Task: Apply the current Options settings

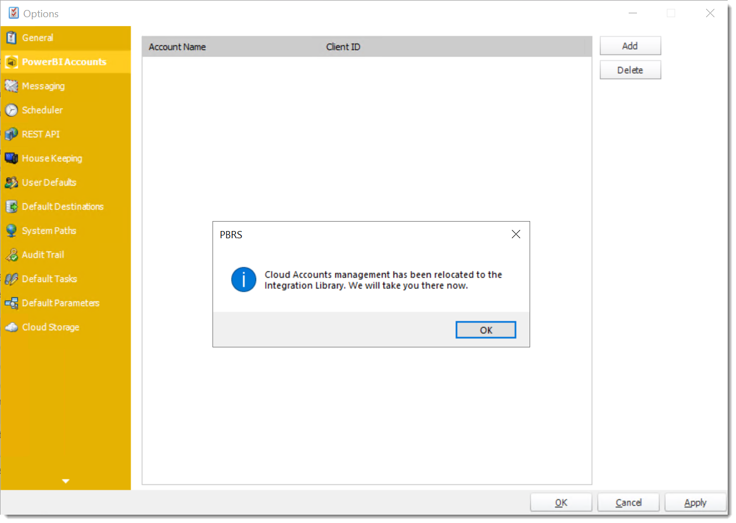Action: (x=696, y=503)
